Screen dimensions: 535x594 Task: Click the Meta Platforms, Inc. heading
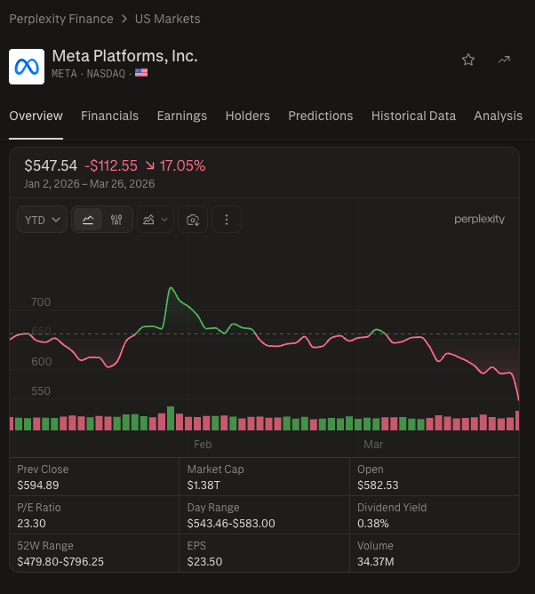tap(125, 56)
